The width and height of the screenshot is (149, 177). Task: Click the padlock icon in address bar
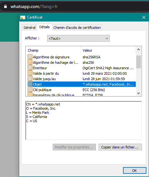coord(5,6)
